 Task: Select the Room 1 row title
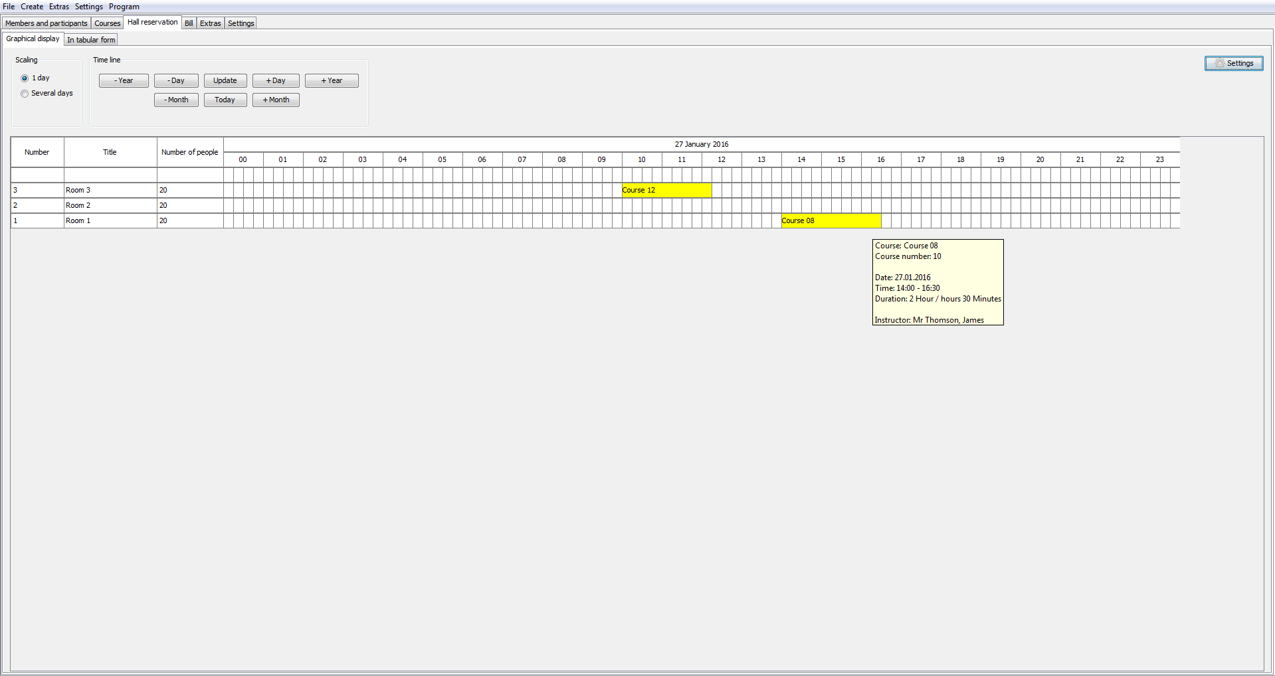[x=110, y=221]
